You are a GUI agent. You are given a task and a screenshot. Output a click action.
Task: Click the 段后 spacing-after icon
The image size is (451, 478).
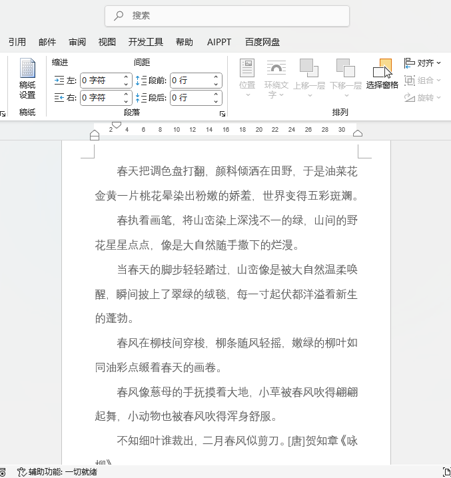[x=141, y=98]
